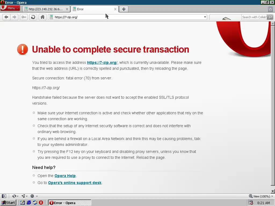
Task: Go to the home page icon
Action: [42, 17]
